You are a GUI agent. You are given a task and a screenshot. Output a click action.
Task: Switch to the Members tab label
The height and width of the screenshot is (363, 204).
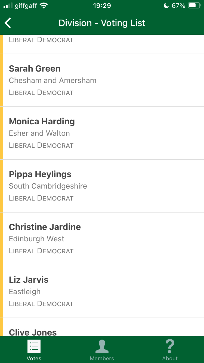pos(102,358)
